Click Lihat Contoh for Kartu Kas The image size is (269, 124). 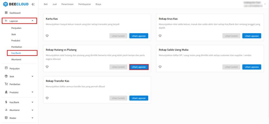(118, 36)
